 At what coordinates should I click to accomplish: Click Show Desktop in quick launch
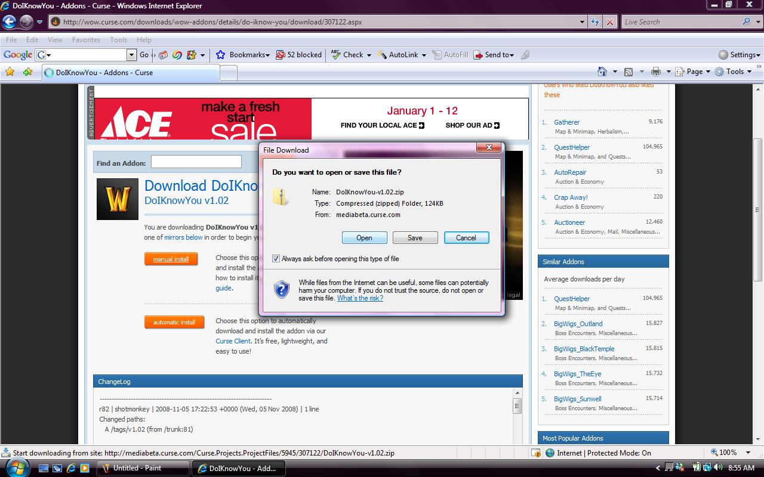(42, 468)
